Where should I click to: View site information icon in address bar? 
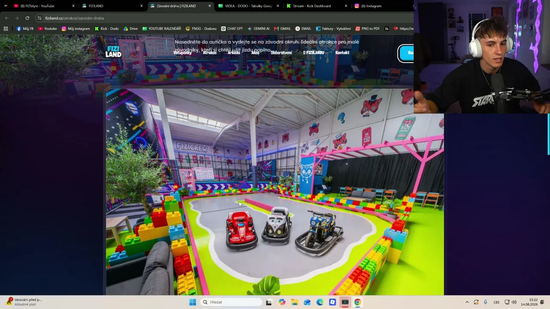tap(40, 18)
